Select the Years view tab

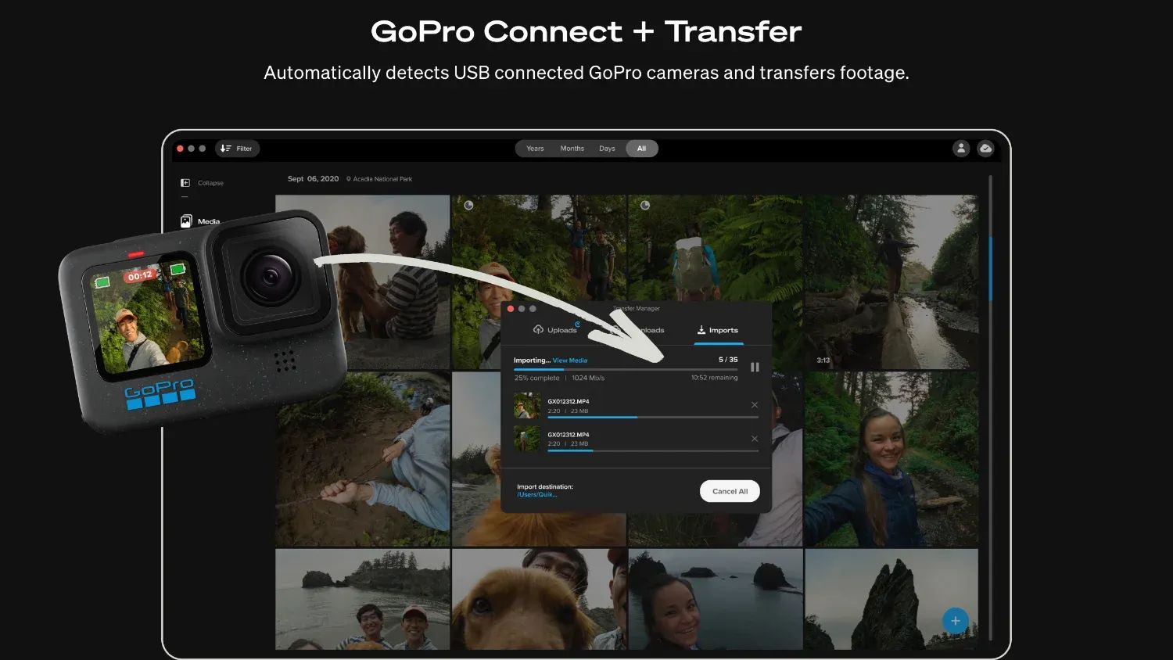[535, 148]
